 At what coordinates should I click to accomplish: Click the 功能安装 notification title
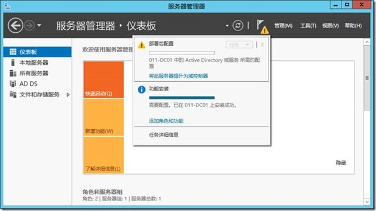click(159, 89)
